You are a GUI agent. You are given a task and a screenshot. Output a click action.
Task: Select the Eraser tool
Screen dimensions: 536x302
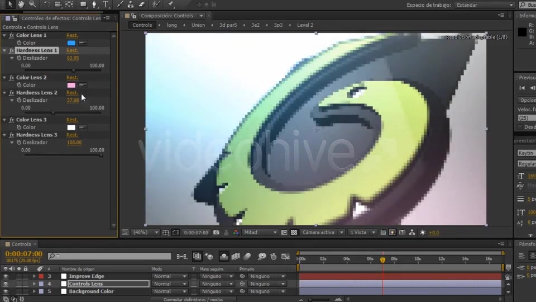(142, 4)
